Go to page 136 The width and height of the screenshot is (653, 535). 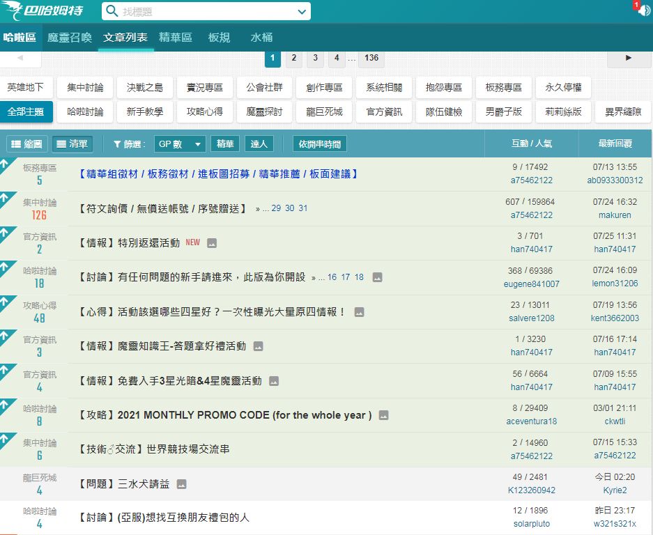click(371, 58)
